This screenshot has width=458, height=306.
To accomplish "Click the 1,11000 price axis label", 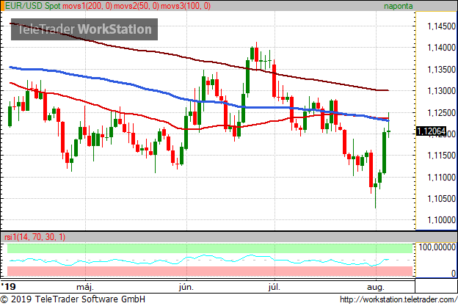I will coord(441,178).
